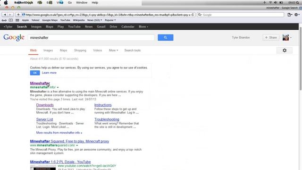Open YouTube from the black Google bar

74,26
